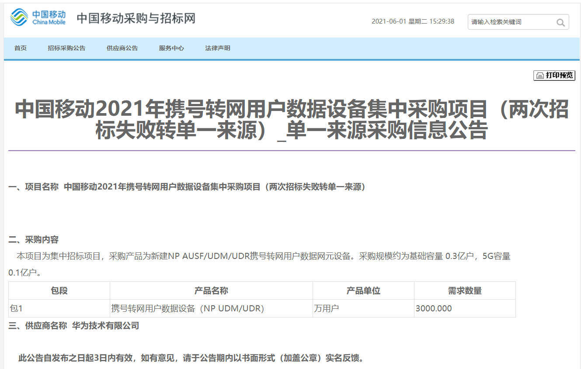This screenshot has width=581, height=369.
Task: Click the 打印预览 button
Action: coord(554,76)
